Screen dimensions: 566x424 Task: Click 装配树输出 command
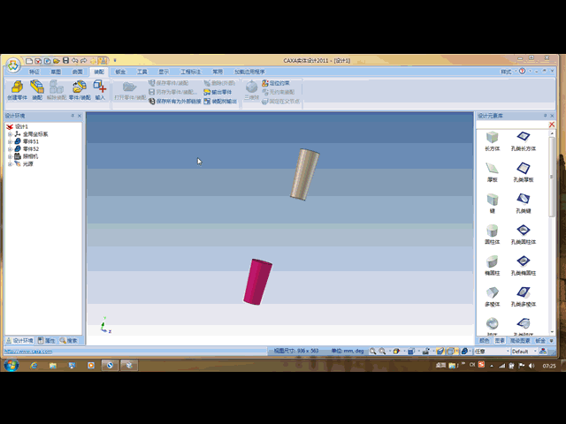(x=220, y=102)
